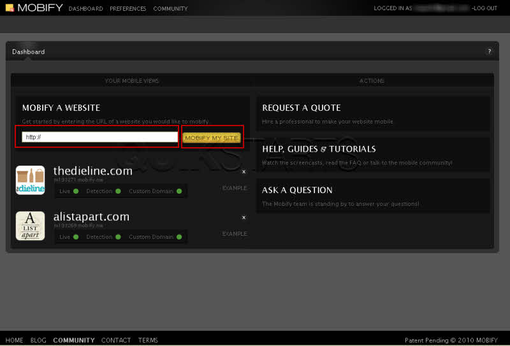Focus the website URL input field
This screenshot has width=510, height=346.
[99, 137]
